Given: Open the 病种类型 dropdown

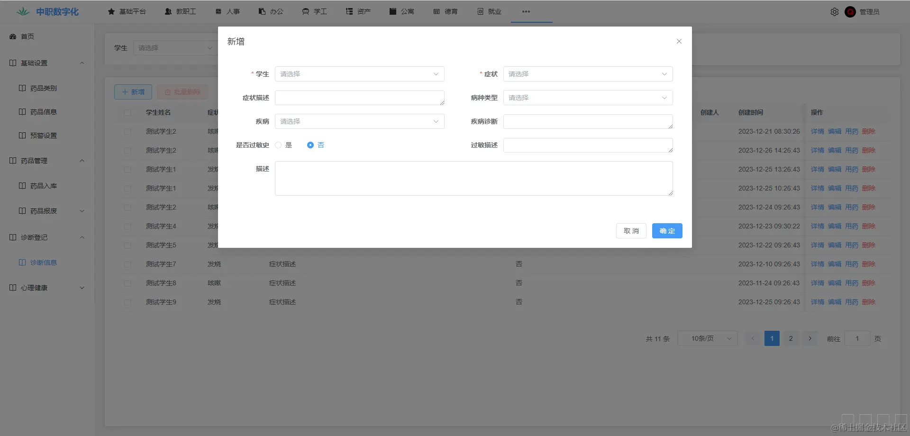Looking at the screenshot, I should point(588,98).
